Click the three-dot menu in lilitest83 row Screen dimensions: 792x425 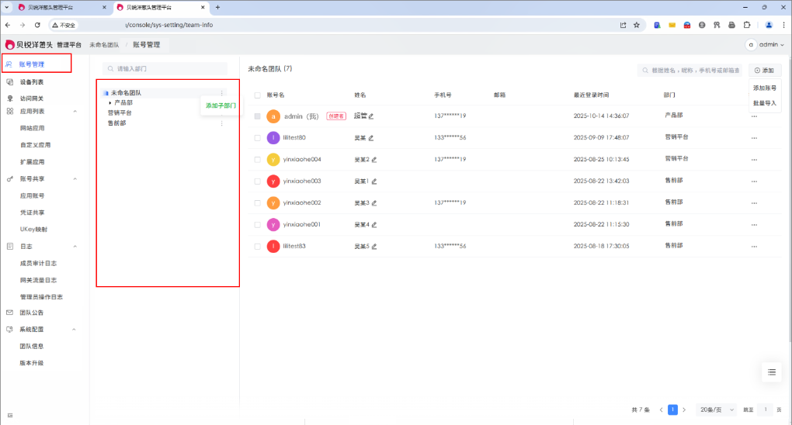[x=753, y=247]
